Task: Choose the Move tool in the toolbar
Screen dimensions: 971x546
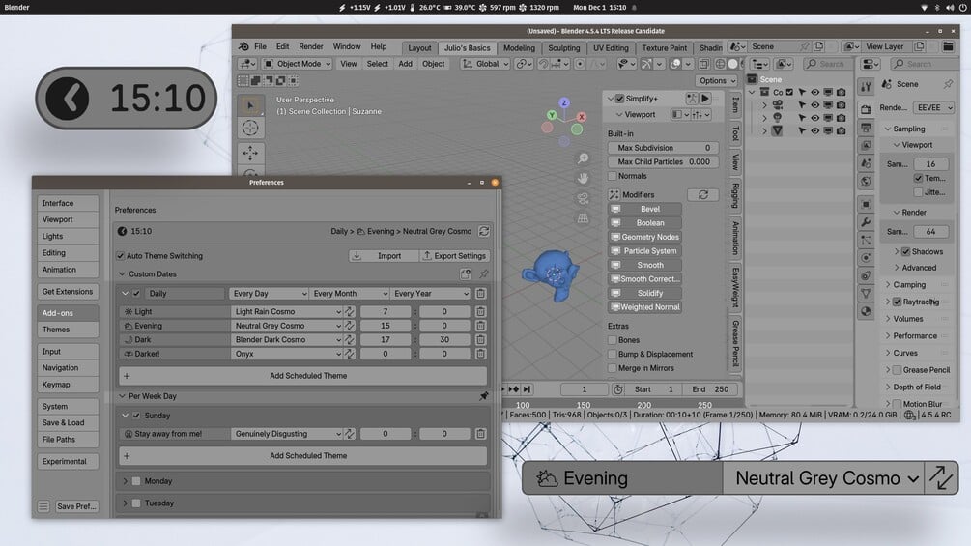Action: [250, 153]
